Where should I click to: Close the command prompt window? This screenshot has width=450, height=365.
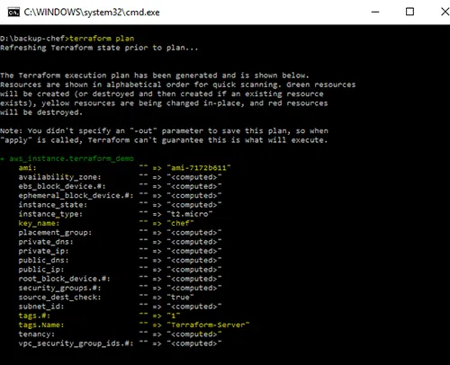click(445, 12)
